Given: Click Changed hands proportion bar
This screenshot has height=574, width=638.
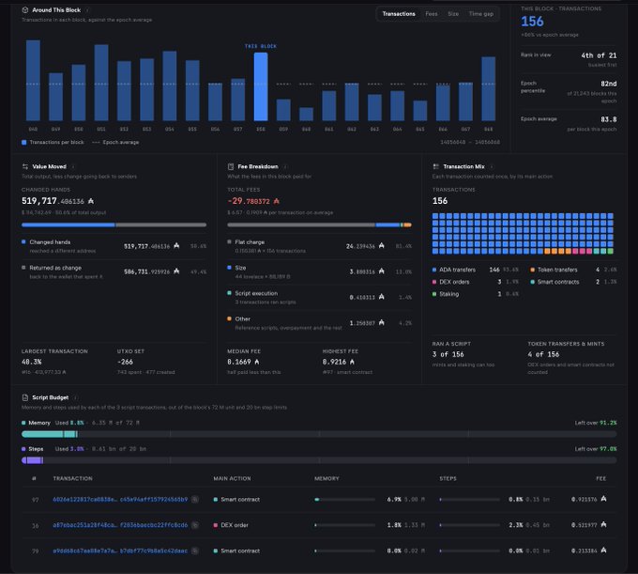Looking at the screenshot, I should coord(114,225).
